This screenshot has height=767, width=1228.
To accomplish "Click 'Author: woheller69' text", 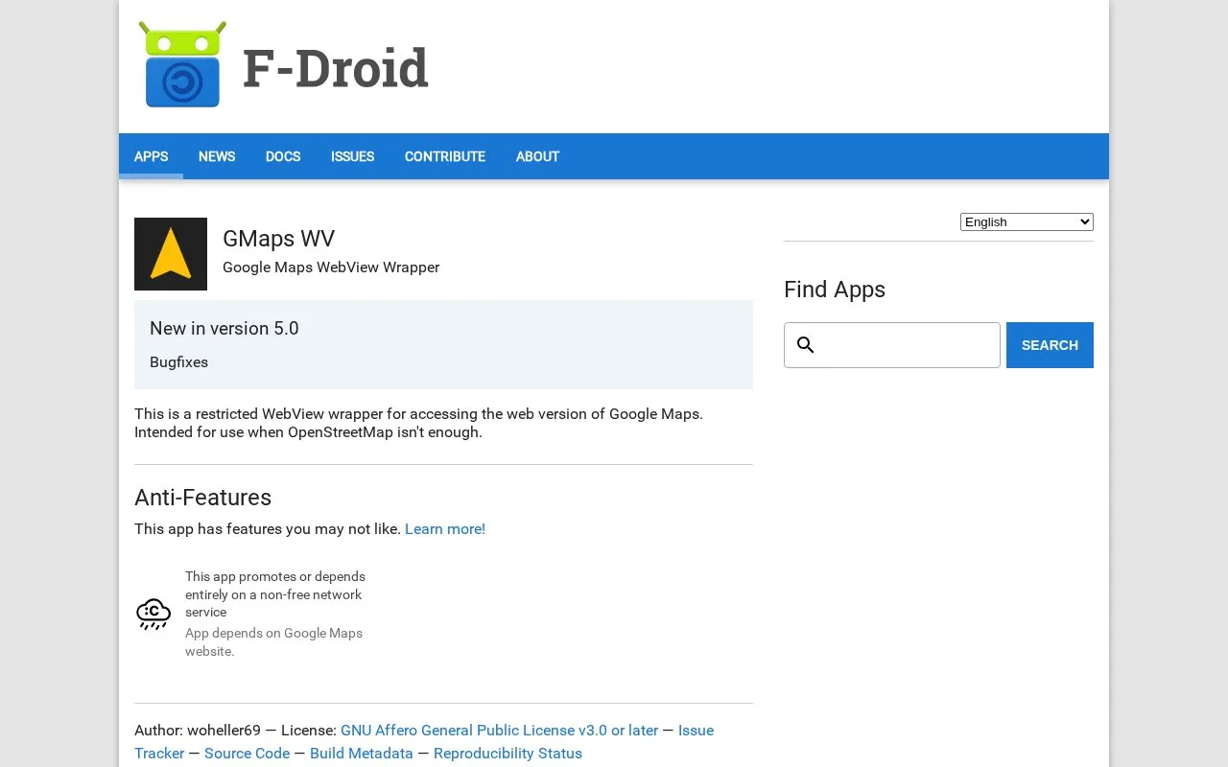I will click(198, 731).
